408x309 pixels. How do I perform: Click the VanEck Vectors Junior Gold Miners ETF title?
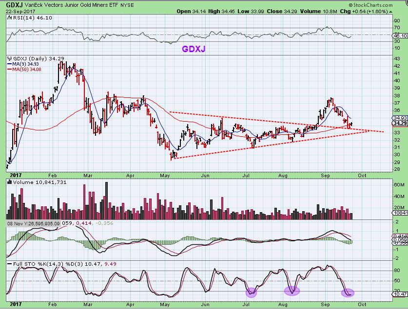coord(71,5)
